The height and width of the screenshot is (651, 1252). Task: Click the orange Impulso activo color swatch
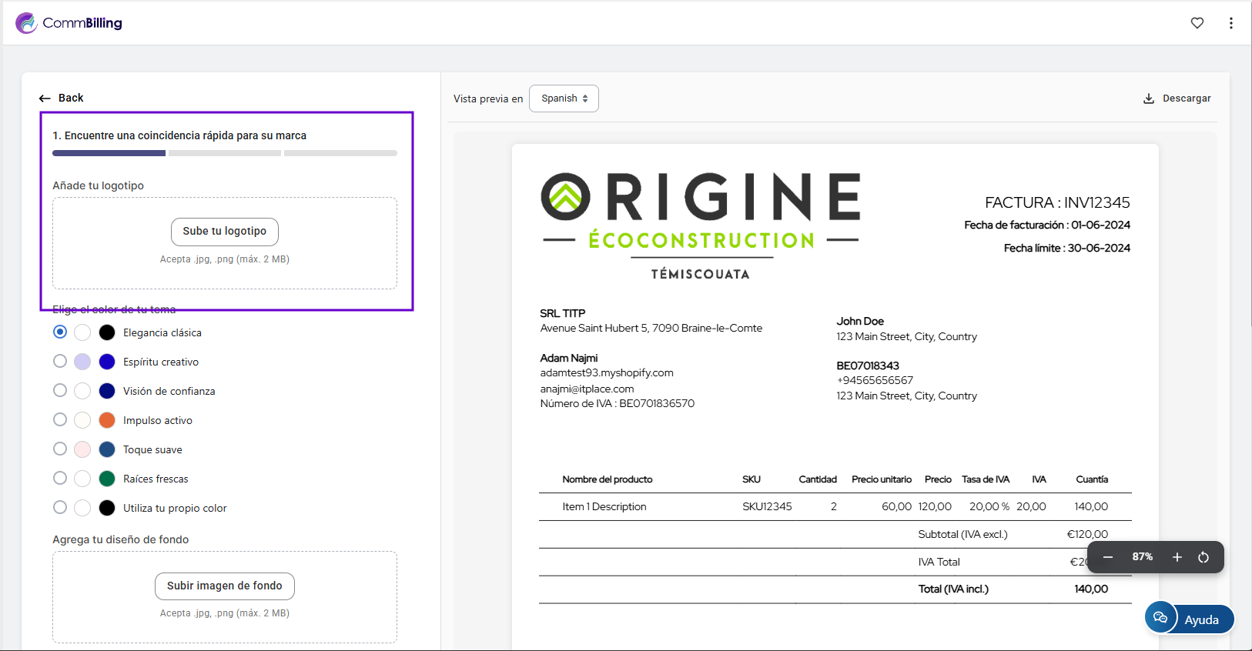[x=107, y=420]
